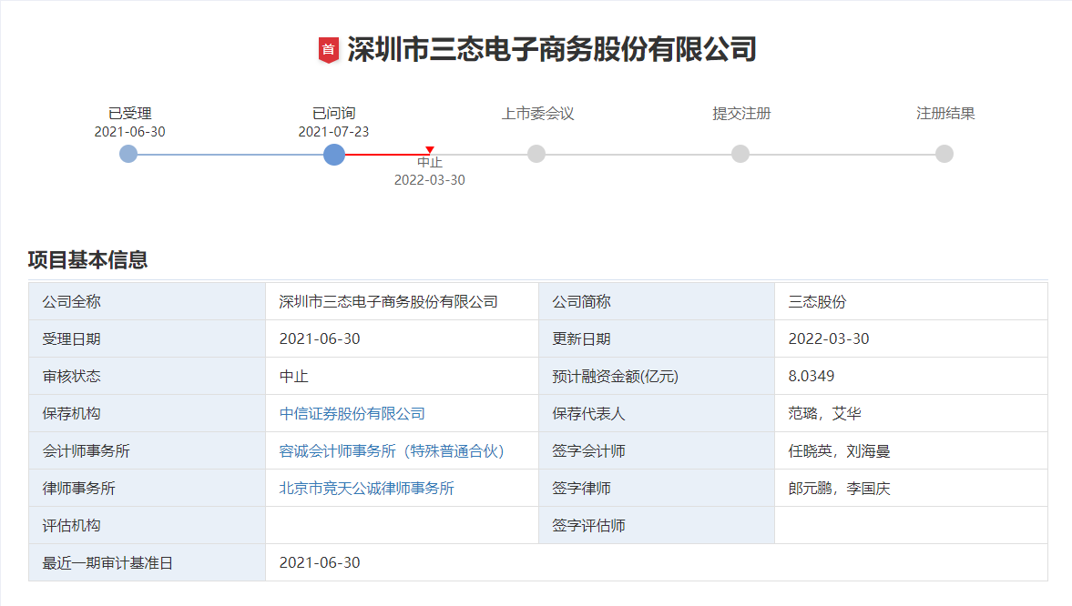Select the 上市委会议 timeline node circle
This screenshot has width=1072, height=606.
click(x=536, y=154)
